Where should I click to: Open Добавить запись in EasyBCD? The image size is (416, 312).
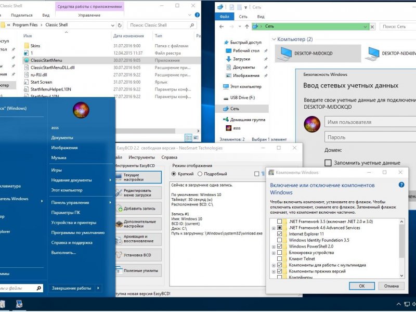click(138, 209)
